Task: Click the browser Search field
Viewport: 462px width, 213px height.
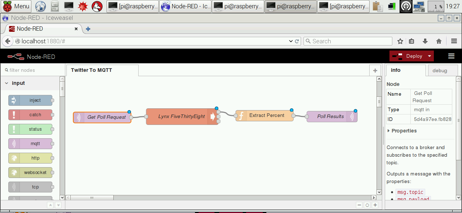Action: (x=348, y=41)
